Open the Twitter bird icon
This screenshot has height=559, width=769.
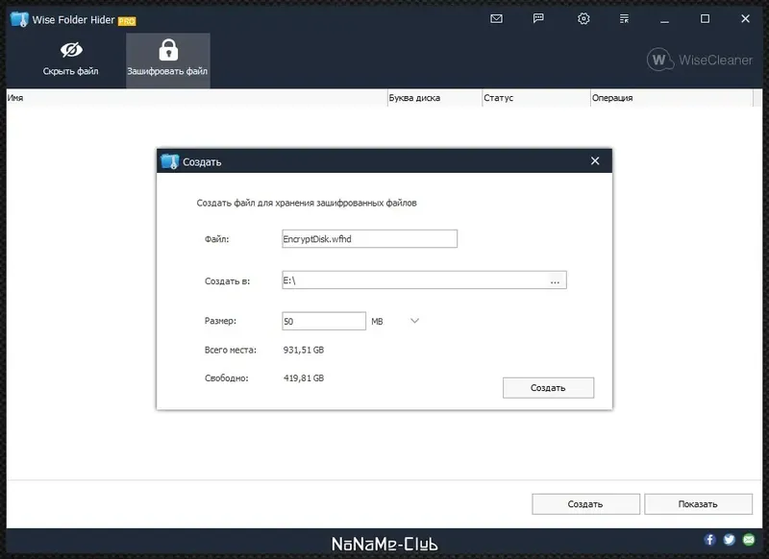click(x=729, y=539)
